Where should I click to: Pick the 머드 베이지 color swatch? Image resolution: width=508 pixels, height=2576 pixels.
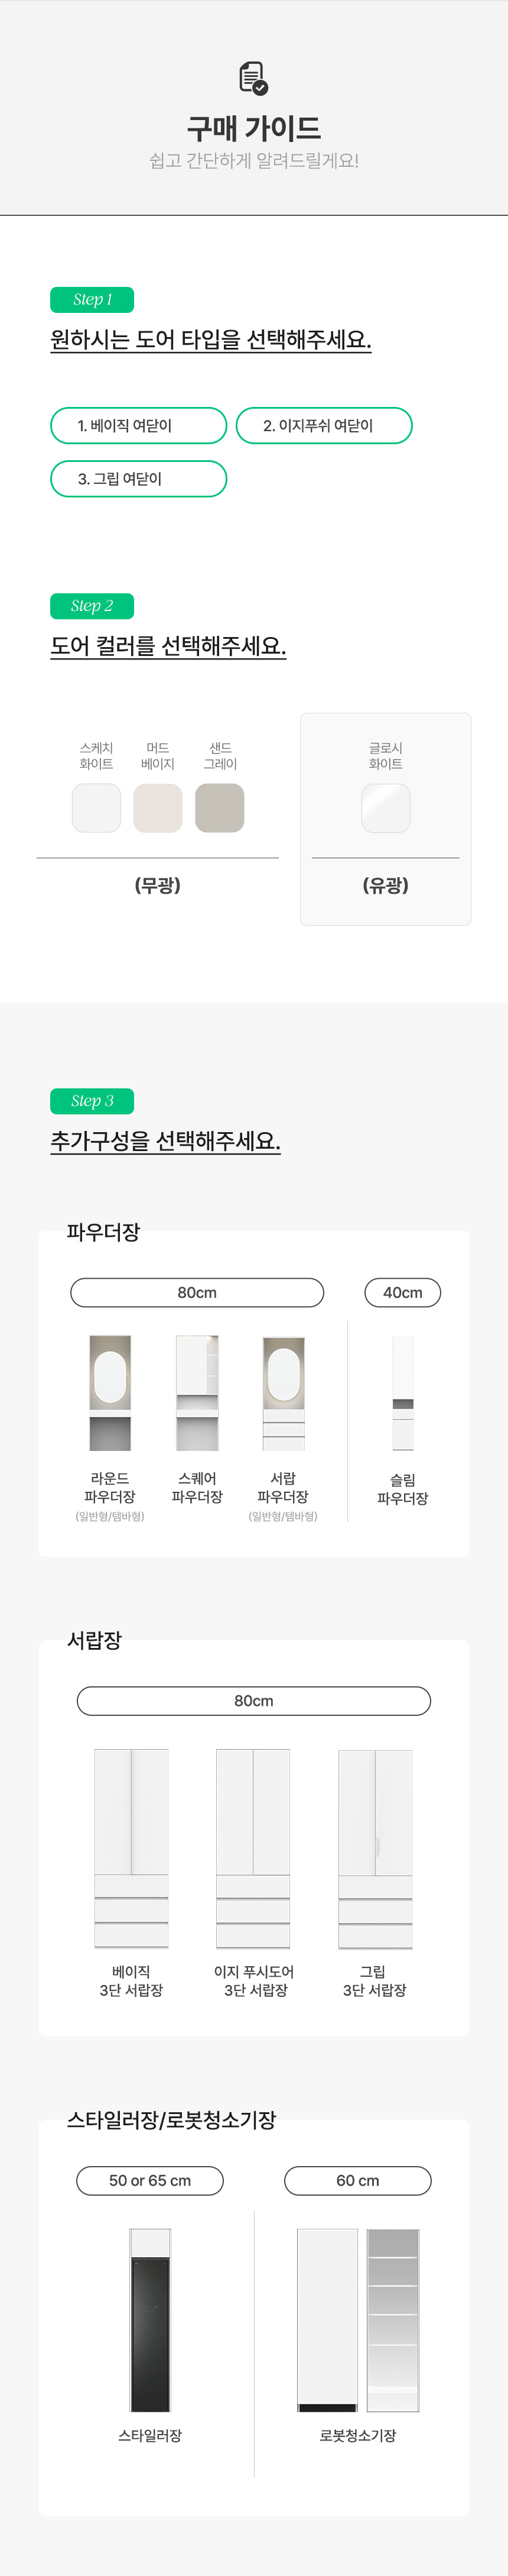click(158, 808)
